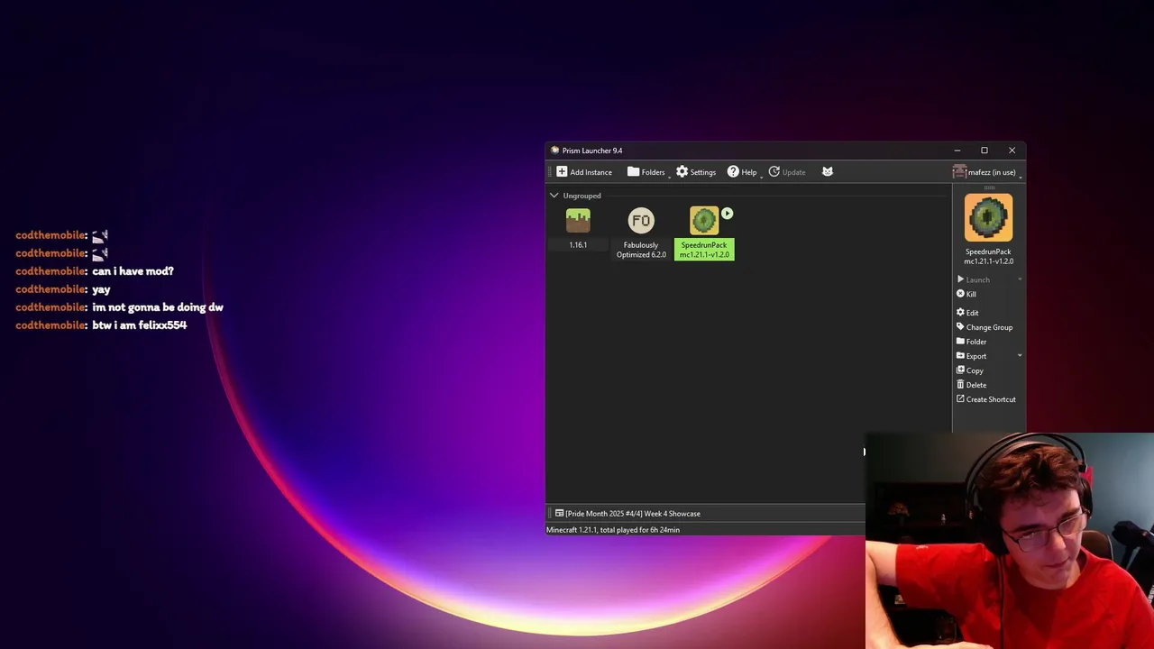Copy the selected instance
1154x649 pixels.
point(970,370)
